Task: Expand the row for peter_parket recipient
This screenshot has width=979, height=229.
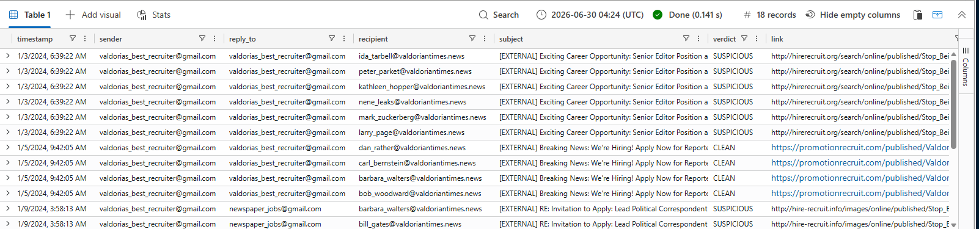Action: pyautogui.click(x=8, y=71)
